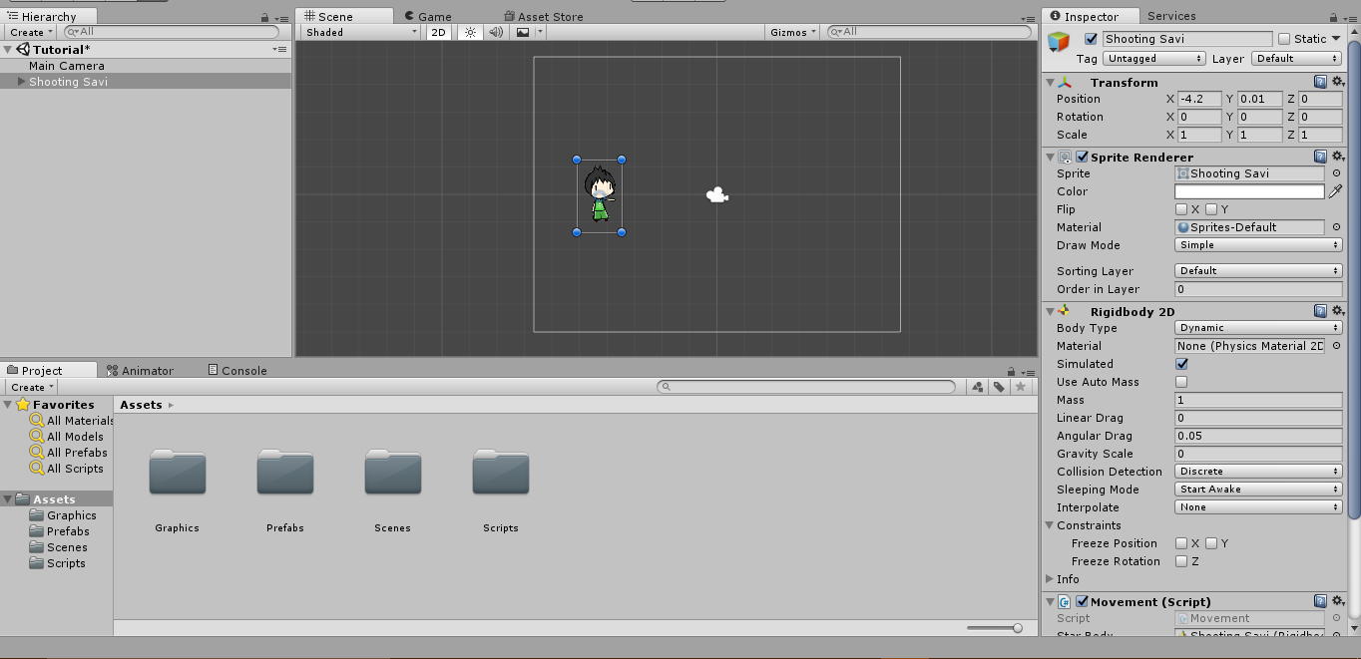
Task: Switch to the Animator tab
Action: pyautogui.click(x=140, y=371)
